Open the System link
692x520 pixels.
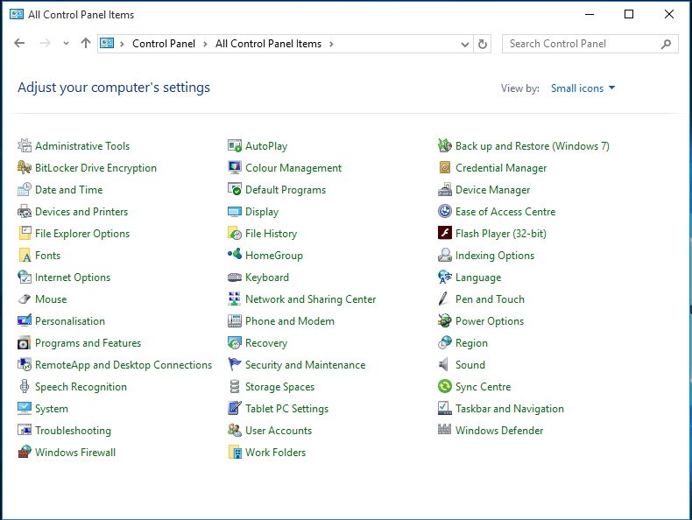click(52, 409)
